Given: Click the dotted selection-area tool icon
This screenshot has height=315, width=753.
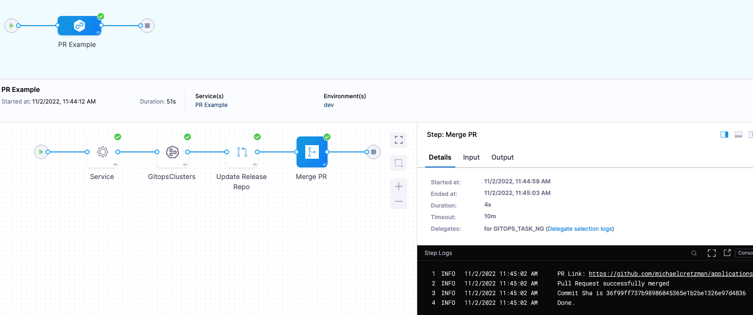Looking at the screenshot, I should (399, 163).
